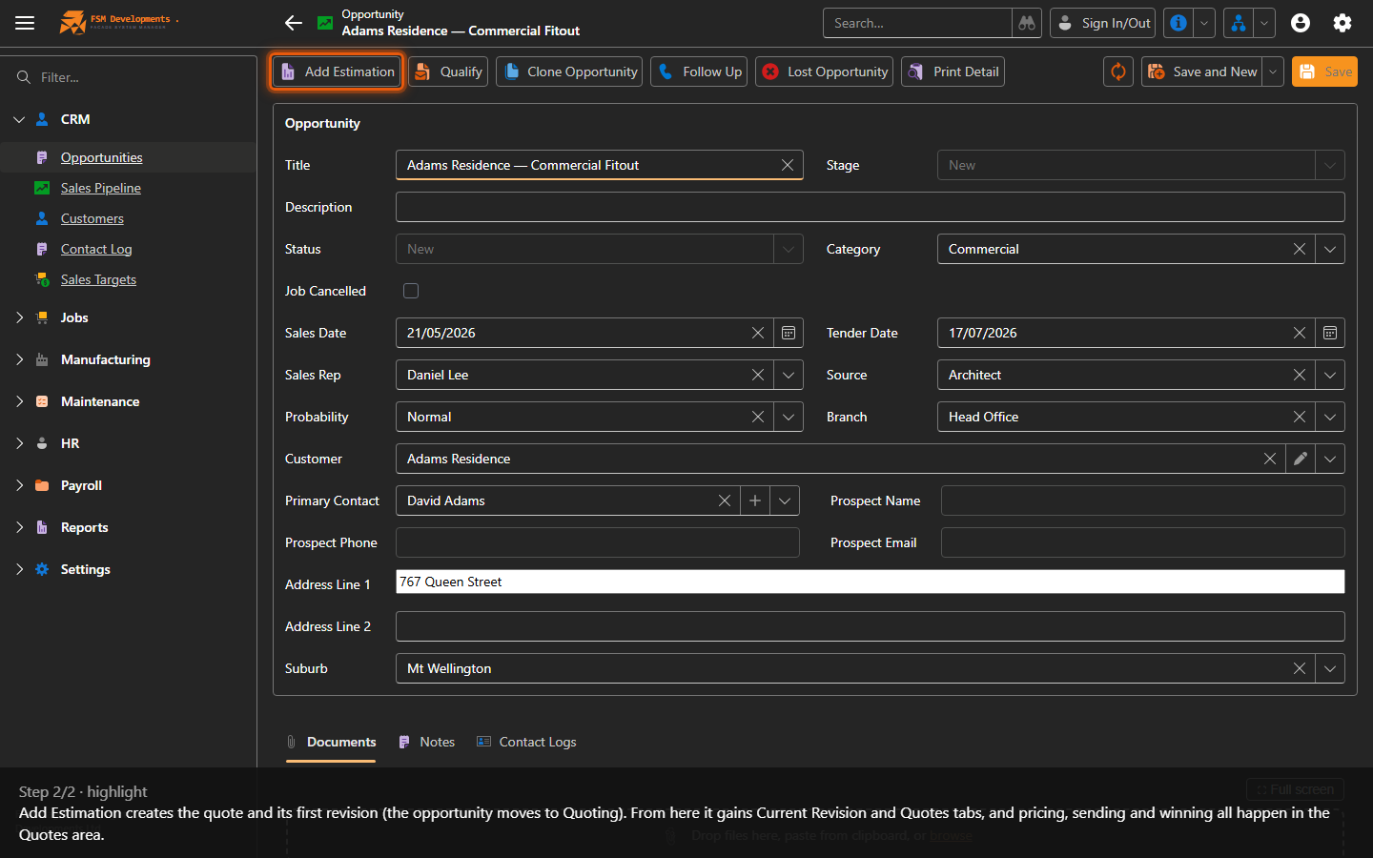Expand the Manufacturing section
The height and width of the screenshot is (858, 1373).
tap(19, 359)
